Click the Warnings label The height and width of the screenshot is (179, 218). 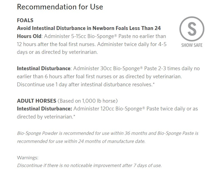28,158
